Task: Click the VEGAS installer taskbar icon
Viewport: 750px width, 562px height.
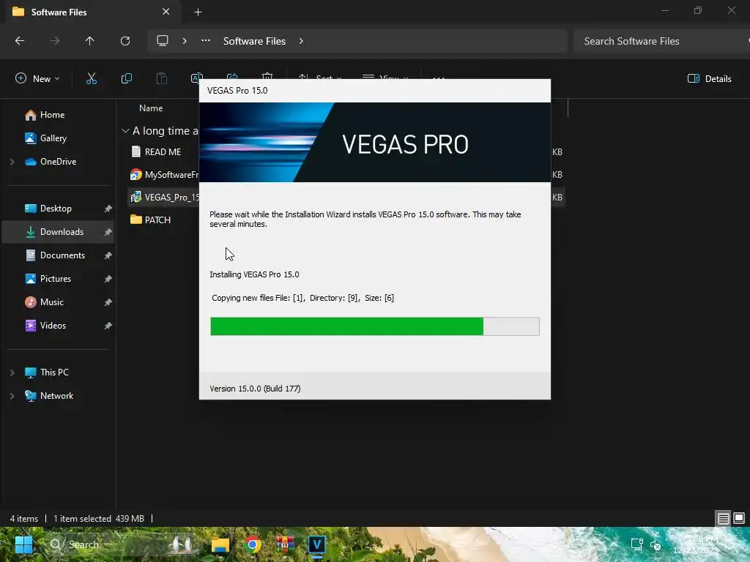Action: tap(316, 544)
